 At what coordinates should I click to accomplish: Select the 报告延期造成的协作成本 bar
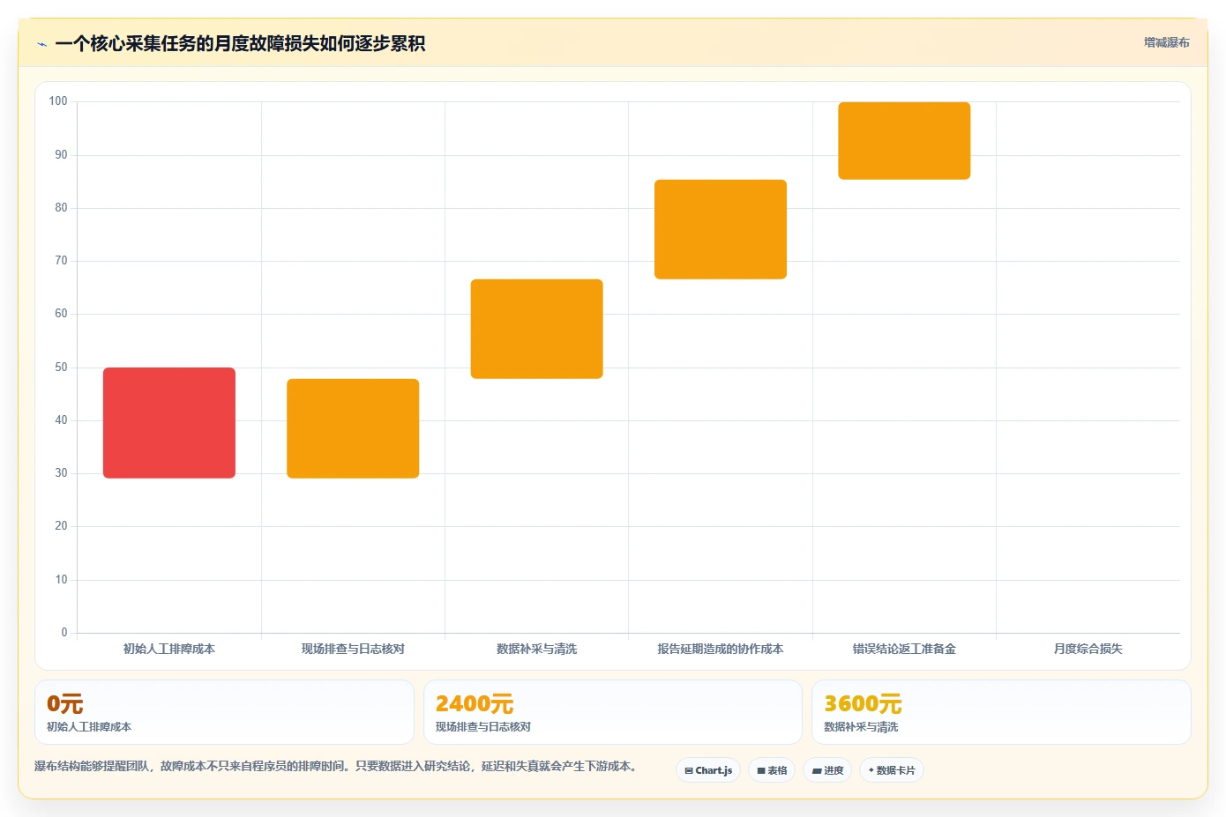coord(721,229)
